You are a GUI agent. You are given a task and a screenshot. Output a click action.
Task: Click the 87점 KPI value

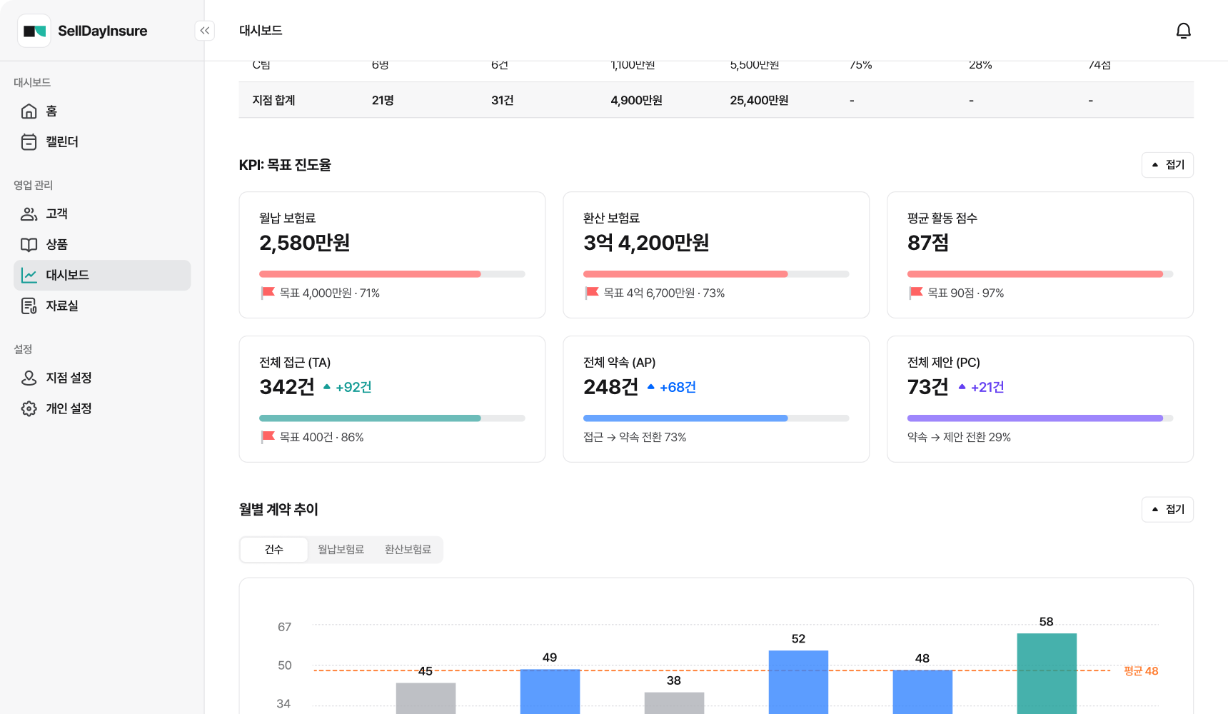pos(928,243)
